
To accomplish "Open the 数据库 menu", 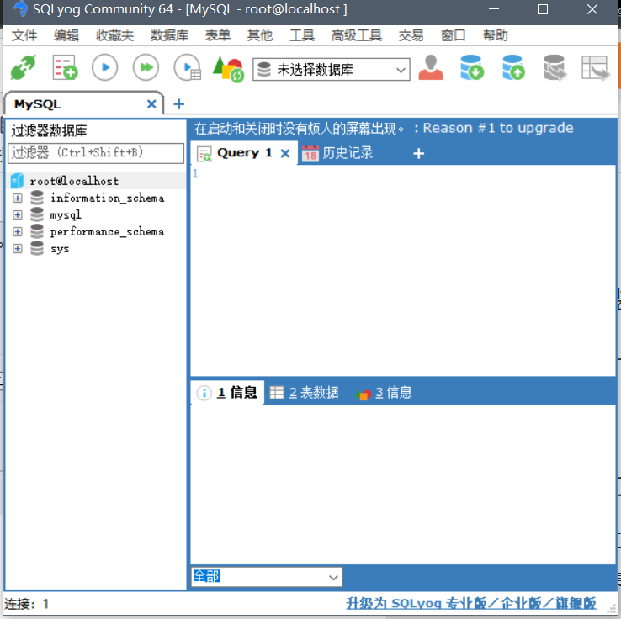I will click(169, 35).
